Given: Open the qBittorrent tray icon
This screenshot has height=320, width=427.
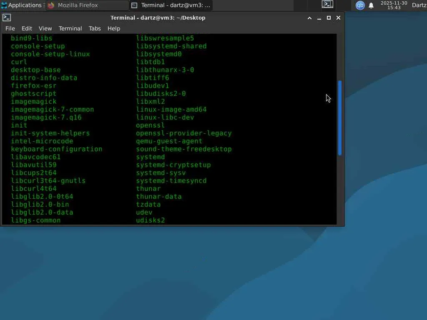Looking at the screenshot, I should (x=360, y=5).
